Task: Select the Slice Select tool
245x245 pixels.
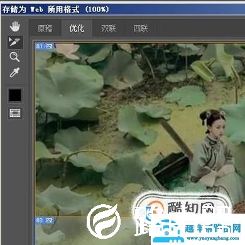Action: click(15, 42)
